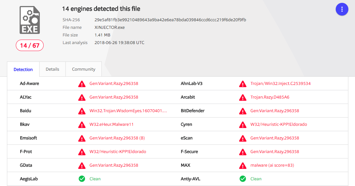
Task: Click the '14 engines detected this file' heading
Action: (x=101, y=9)
